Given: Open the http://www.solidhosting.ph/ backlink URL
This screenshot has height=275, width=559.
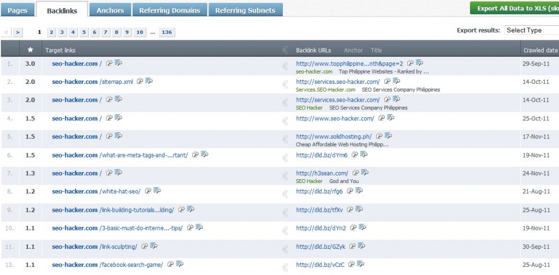Looking at the screenshot, I should pyautogui.click(x=334, y=137).
